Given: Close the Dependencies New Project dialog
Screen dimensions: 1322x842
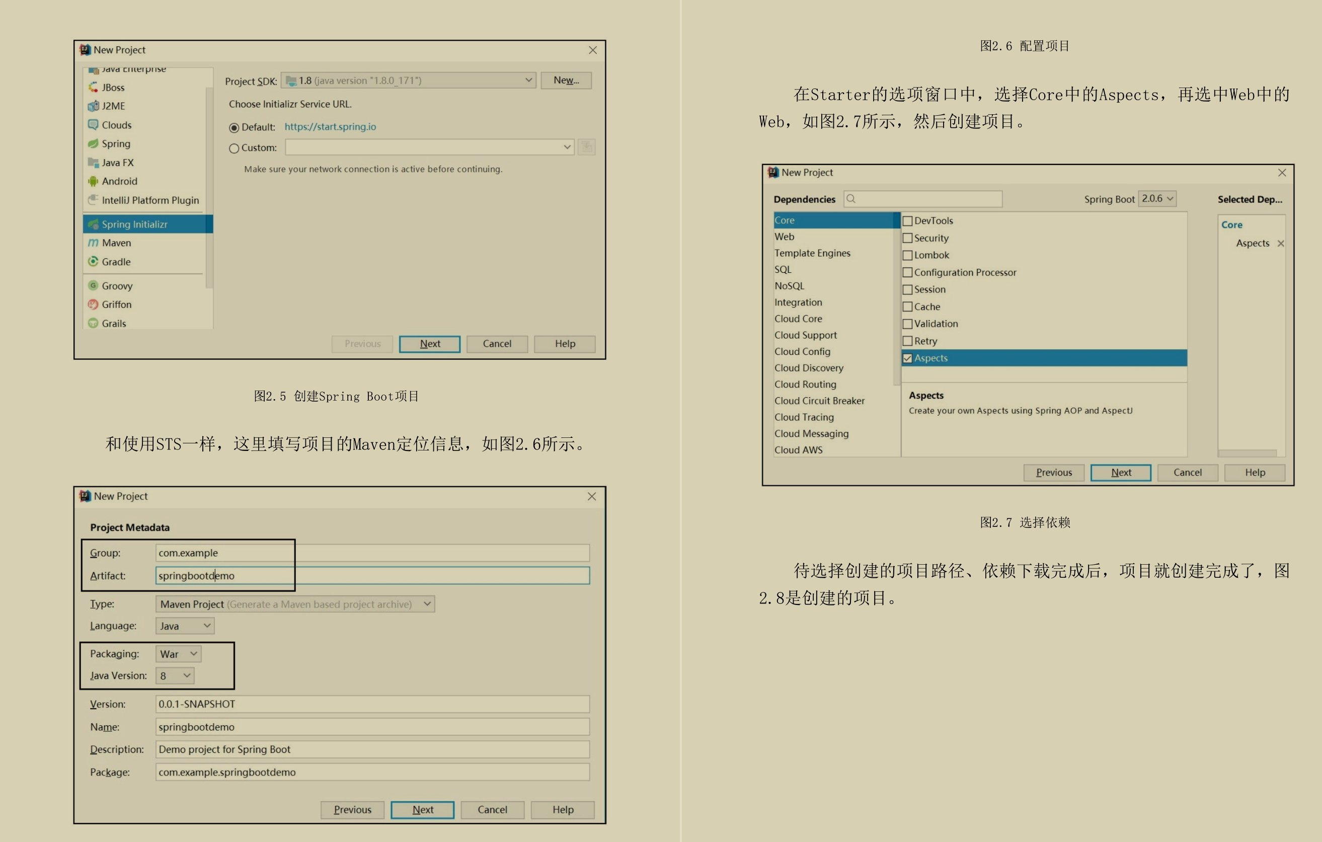Looking at the screenshot, I should tap(1282, 172).
